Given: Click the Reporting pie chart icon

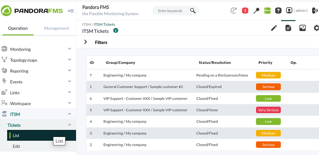Looking at the screenshot, I should (x=4, y=71).
